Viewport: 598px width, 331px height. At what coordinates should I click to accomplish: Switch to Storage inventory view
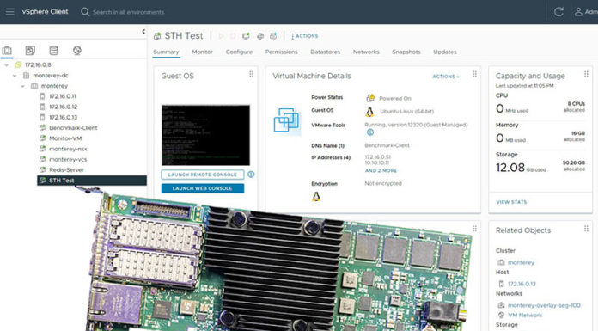tap(54, 51)
